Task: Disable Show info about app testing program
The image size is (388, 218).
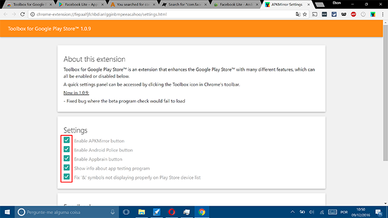Action: [66, 168]
